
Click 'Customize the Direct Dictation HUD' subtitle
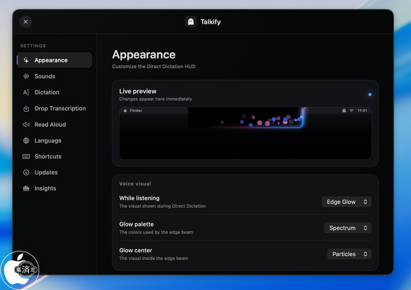pos(154,67)
